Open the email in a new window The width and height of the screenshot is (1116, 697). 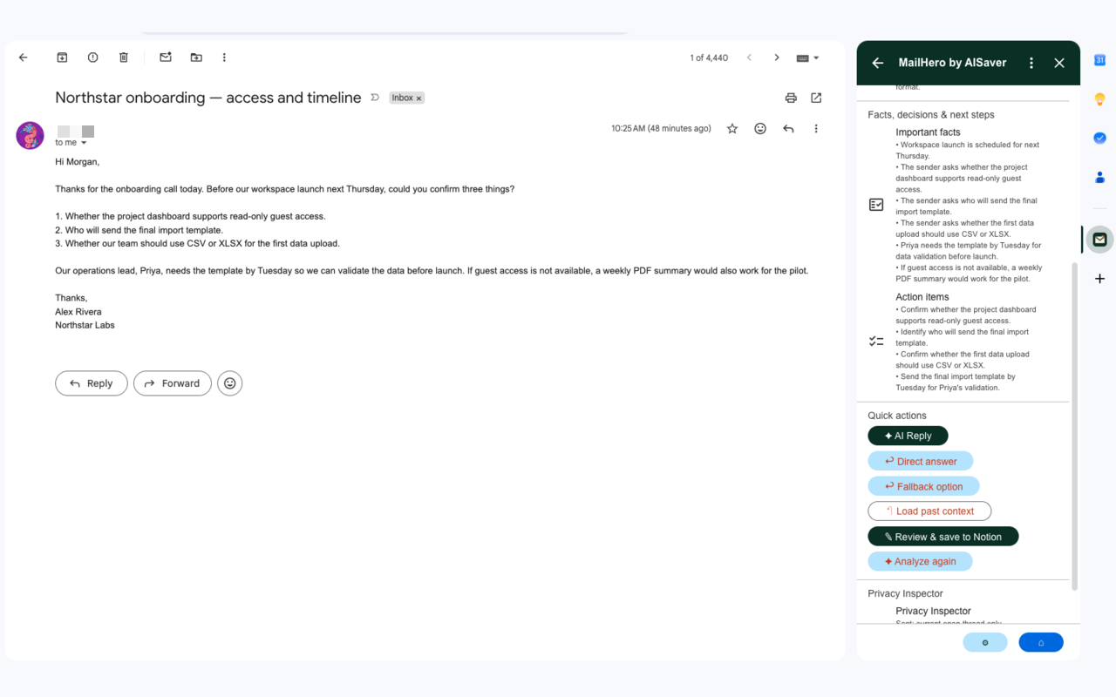tap(816, 98)
